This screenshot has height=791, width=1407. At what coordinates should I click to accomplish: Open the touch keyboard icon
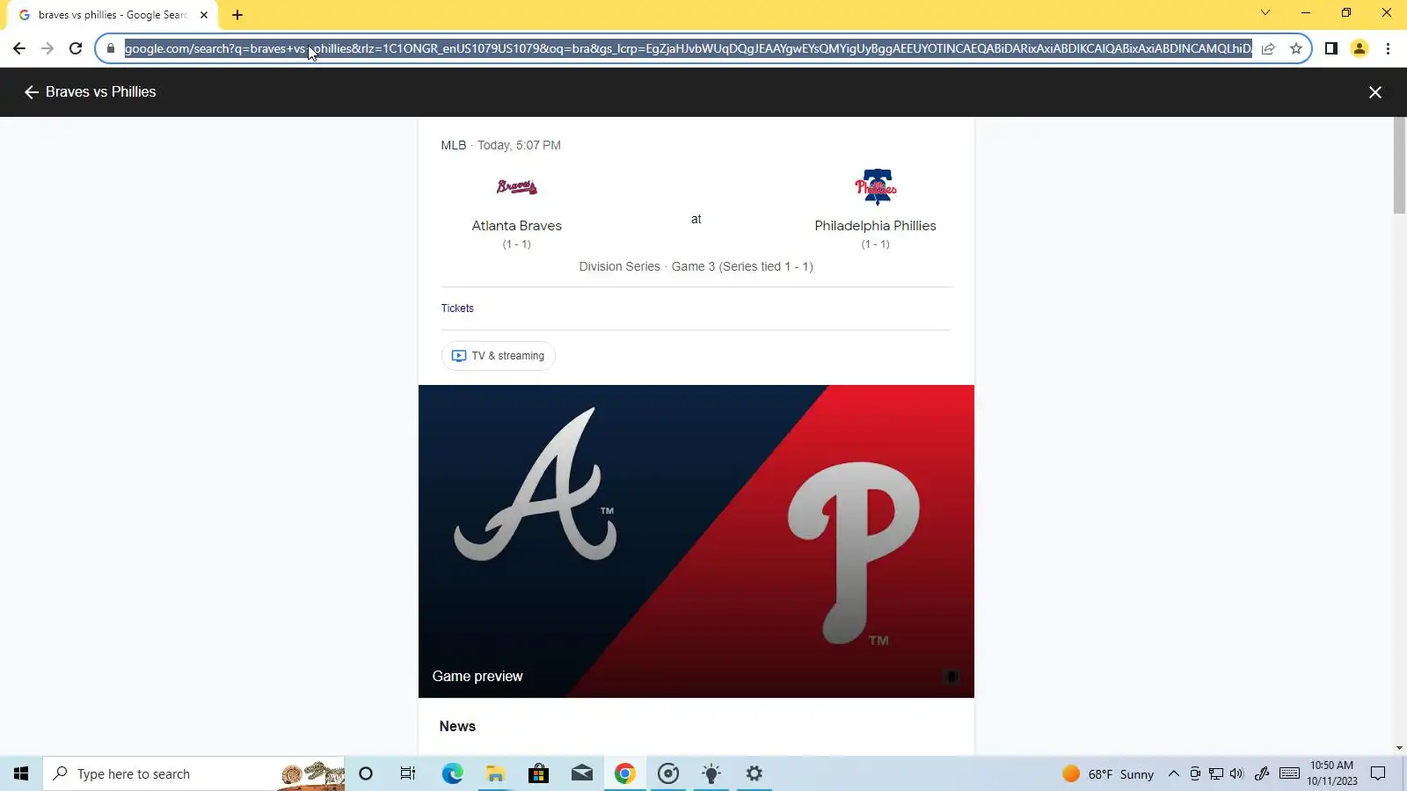coord(1290,773)
